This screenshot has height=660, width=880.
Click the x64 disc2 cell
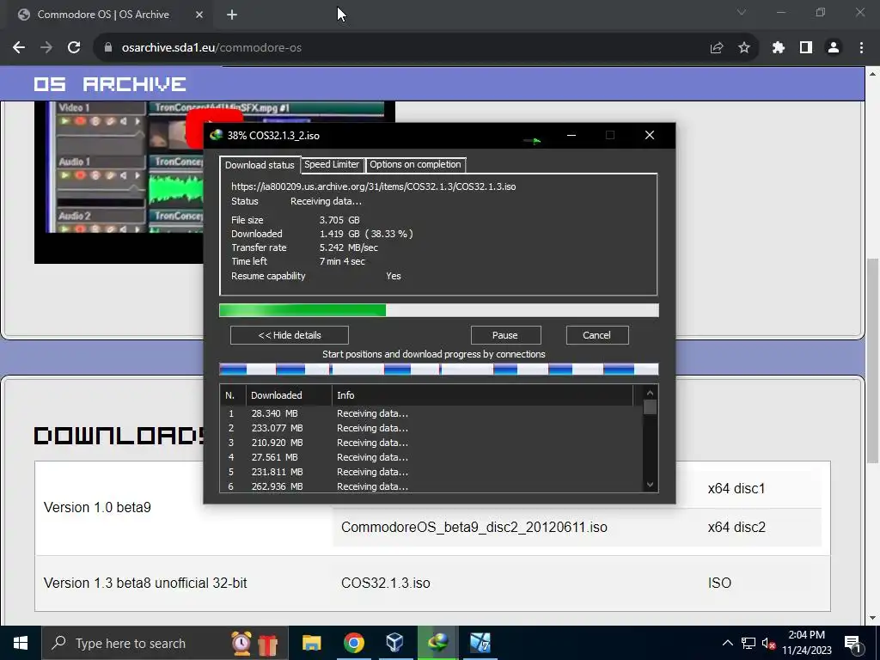pyautogui.click(x=736, y=528)
